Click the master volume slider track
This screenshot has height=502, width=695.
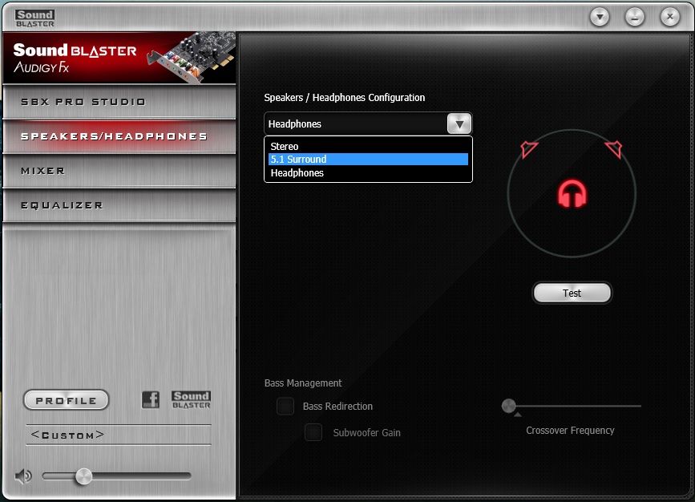(116, 476)
